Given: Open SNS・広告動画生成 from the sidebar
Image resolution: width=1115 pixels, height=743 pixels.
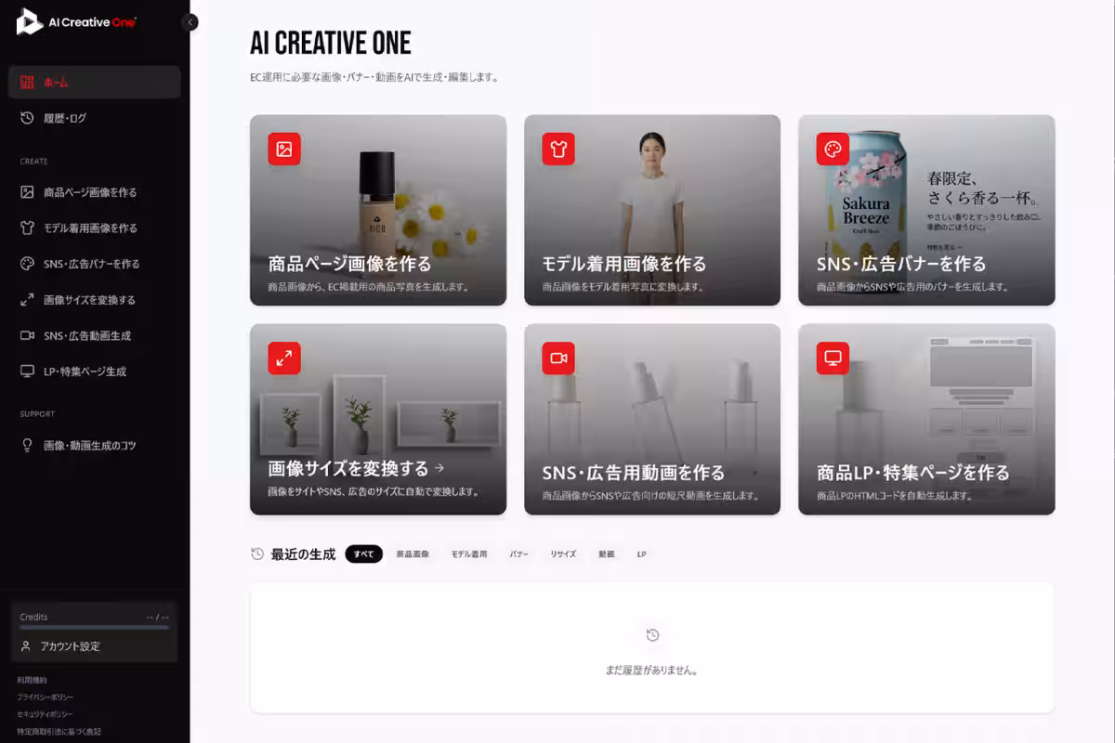Looking at the screenshot, I should pos(94,335).
